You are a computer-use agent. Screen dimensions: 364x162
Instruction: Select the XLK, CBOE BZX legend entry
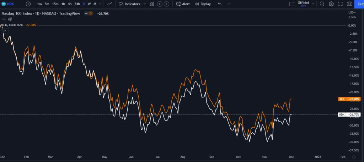(x=12, y=25)
